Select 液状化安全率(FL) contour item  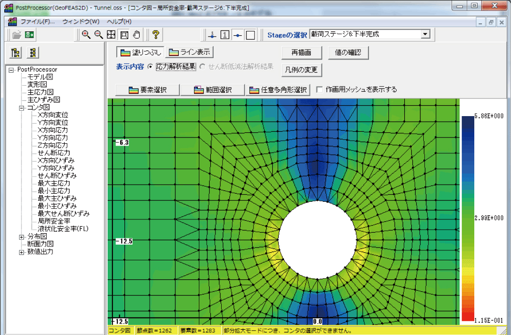63,228
